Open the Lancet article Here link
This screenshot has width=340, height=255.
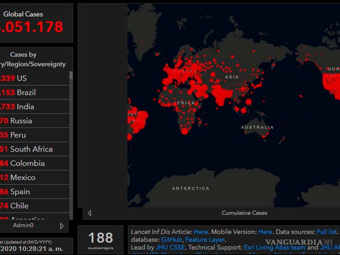click(x=201, y=232)
